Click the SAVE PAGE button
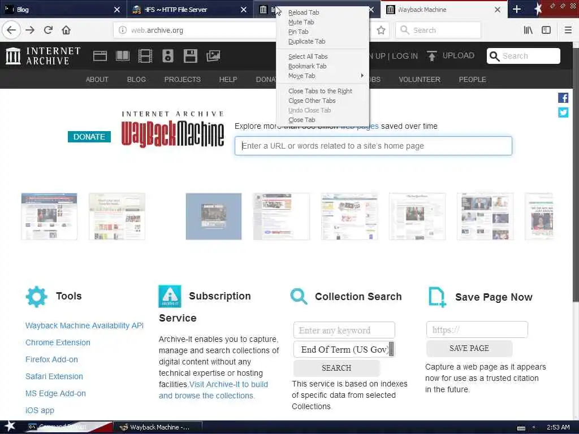 (469, 348)
